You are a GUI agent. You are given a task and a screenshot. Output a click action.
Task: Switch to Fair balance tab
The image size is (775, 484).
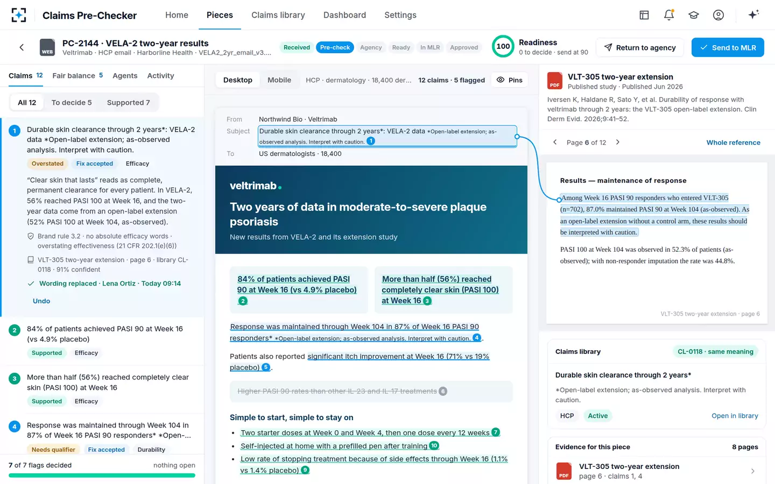coord(77,76)
